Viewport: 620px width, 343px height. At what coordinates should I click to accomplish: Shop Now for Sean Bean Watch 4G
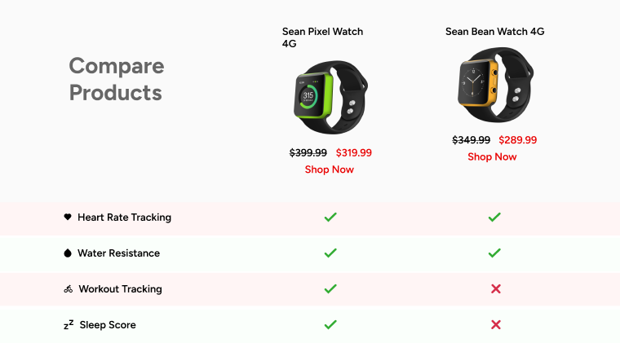492,156
